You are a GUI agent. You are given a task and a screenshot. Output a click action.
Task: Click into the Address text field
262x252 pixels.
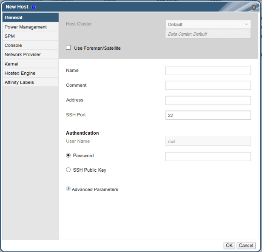tap(208, 100)
